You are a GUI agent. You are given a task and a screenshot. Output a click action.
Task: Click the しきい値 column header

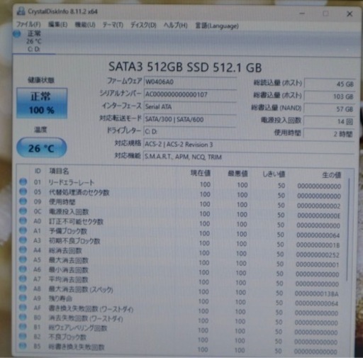click(x=274, y=174)
